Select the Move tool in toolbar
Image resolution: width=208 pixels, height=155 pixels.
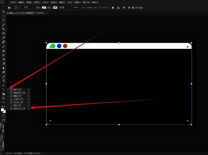pos(3,12)
